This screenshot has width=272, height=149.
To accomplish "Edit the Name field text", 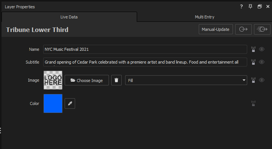I will (x=145, y=49).
